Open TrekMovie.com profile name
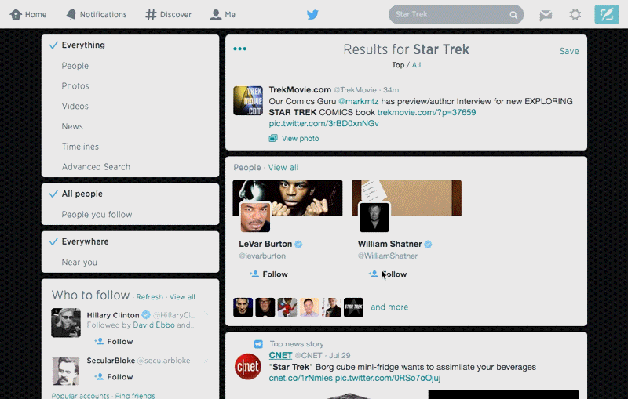The height and width of the screenshot is (399, 628). pos(300,89)
